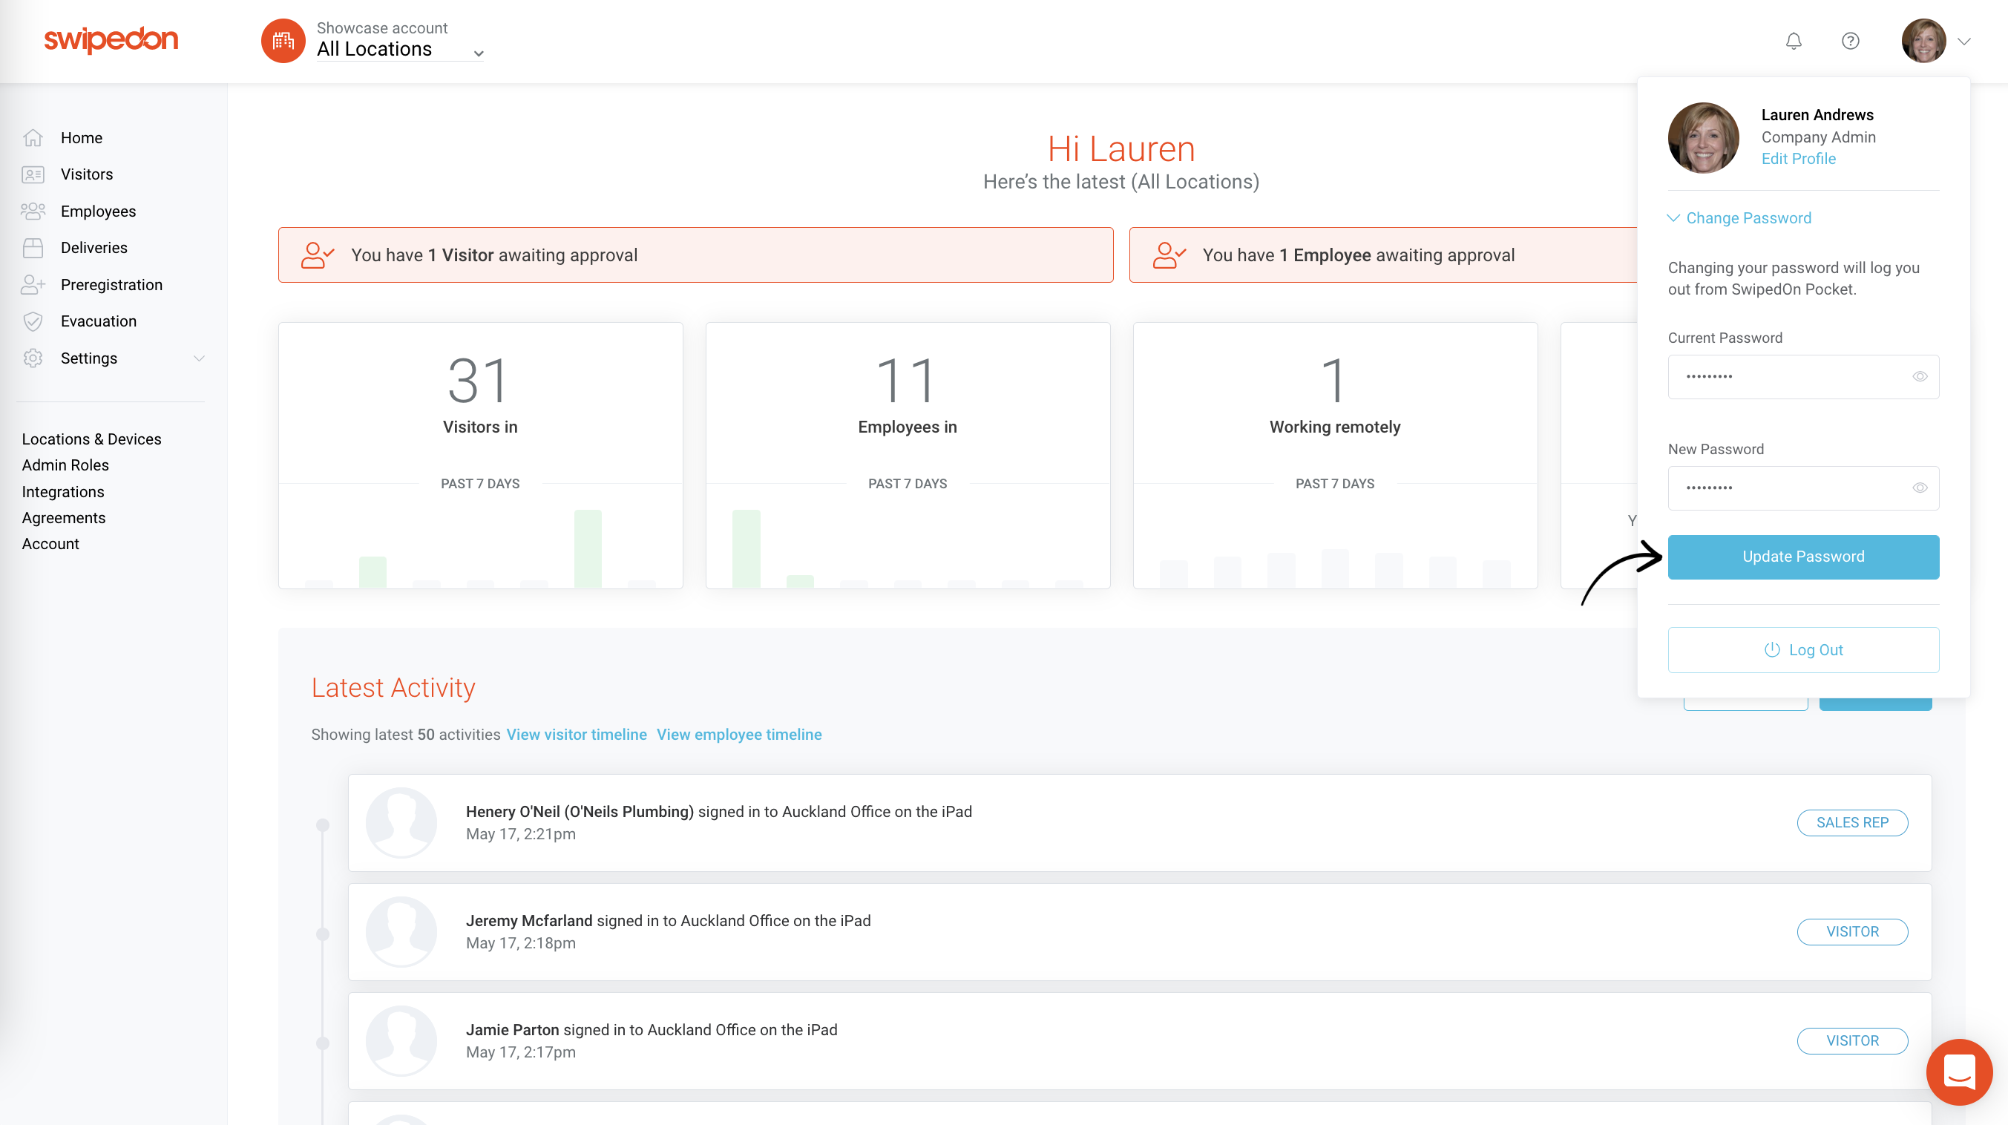Screen dimensions: 2008x1125
Task: Click the Log Out power icon
Action: 1772,649
